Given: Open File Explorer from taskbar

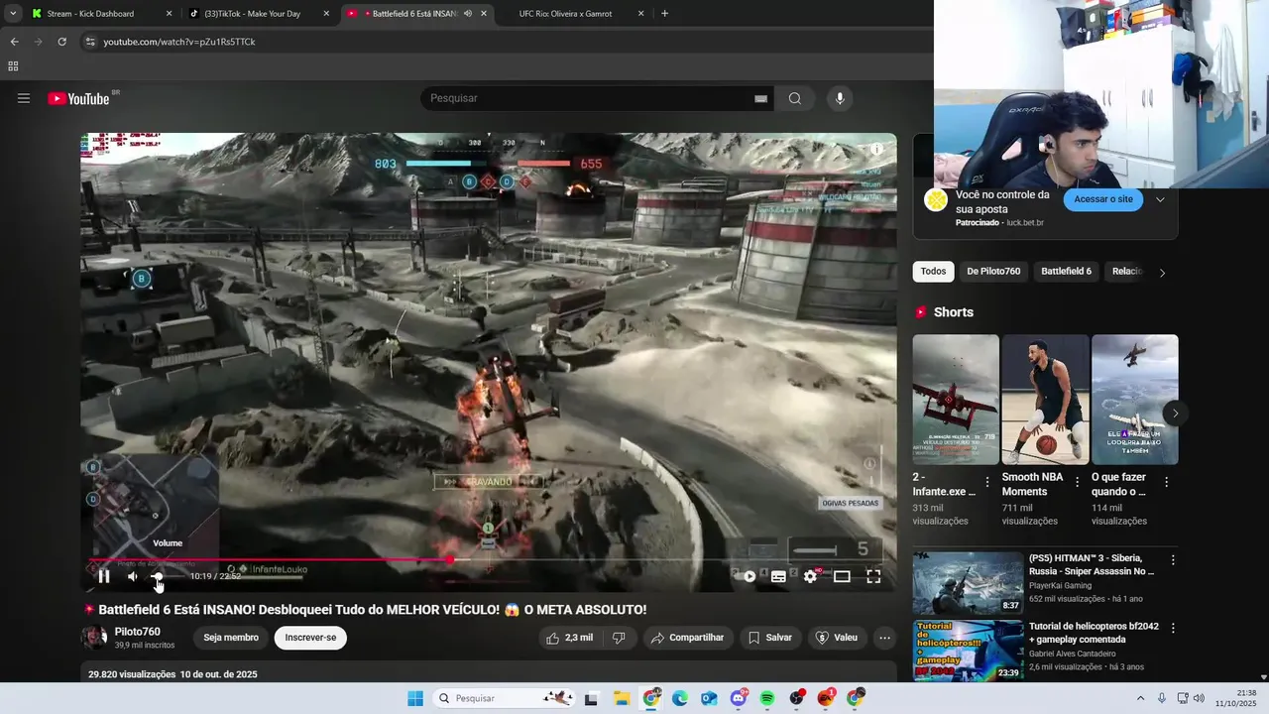Looking at the screenshot, I should [x=622, y=698].
